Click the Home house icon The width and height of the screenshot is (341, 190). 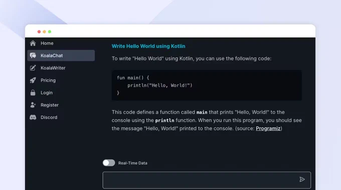33,43
